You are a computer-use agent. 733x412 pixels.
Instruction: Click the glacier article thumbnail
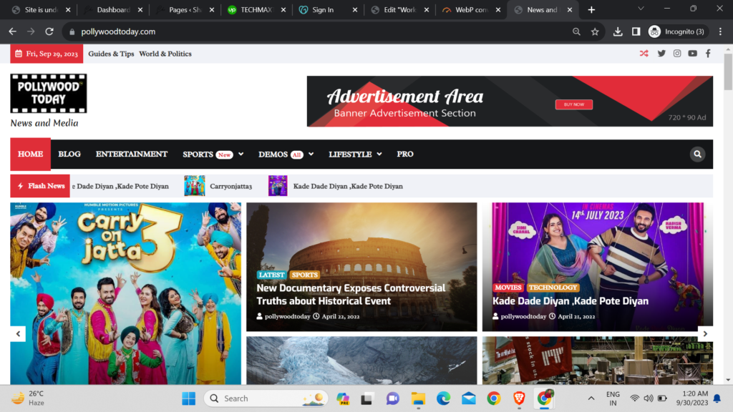(x=361, y=360)
